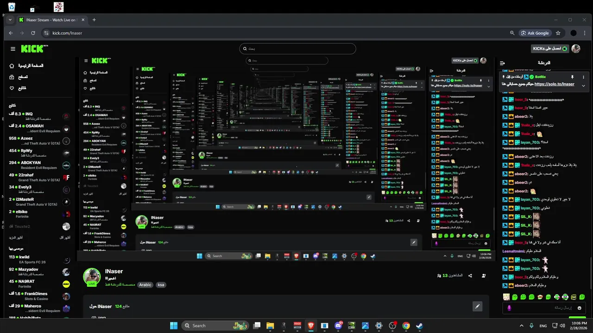Click the Arabic tag under stream title

145,285
